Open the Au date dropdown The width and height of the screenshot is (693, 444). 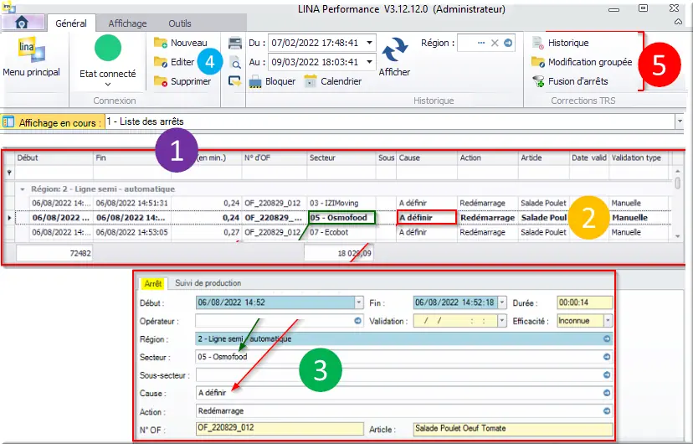coord(369,62)
